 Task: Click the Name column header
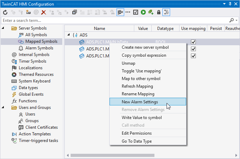coord(99,29)
